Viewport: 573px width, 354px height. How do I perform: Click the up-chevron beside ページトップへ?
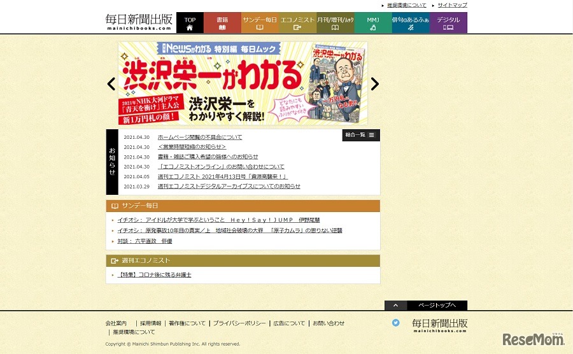pos(395,306)
